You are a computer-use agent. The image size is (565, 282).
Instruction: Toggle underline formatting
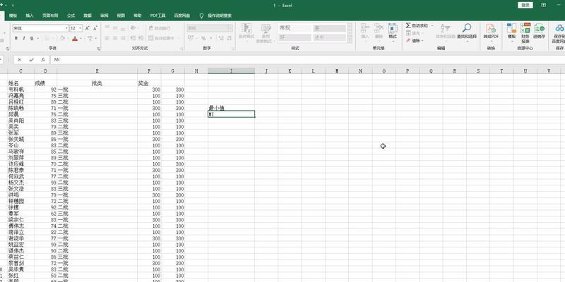pyautogui.click(x=32, y=38)
